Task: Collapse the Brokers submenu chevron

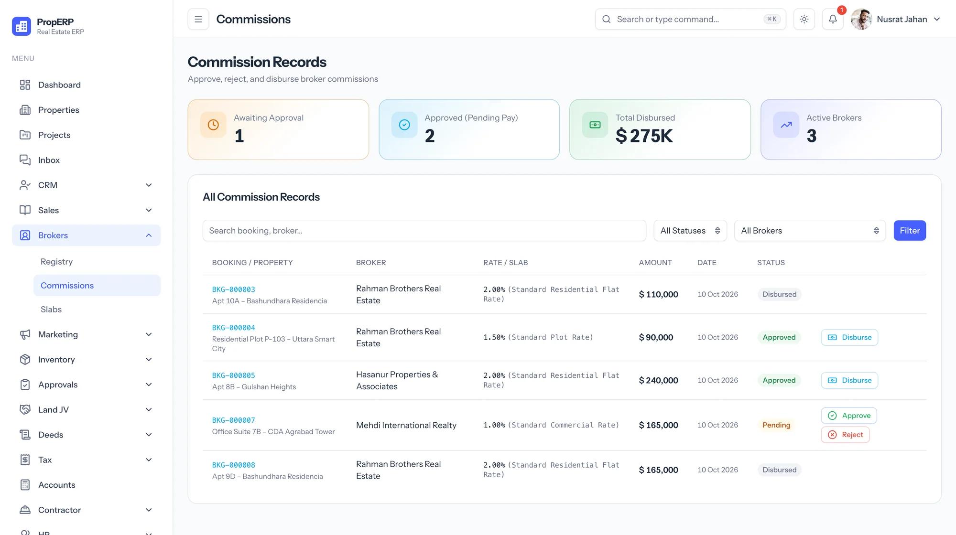Action: click(x=149, y=235)
